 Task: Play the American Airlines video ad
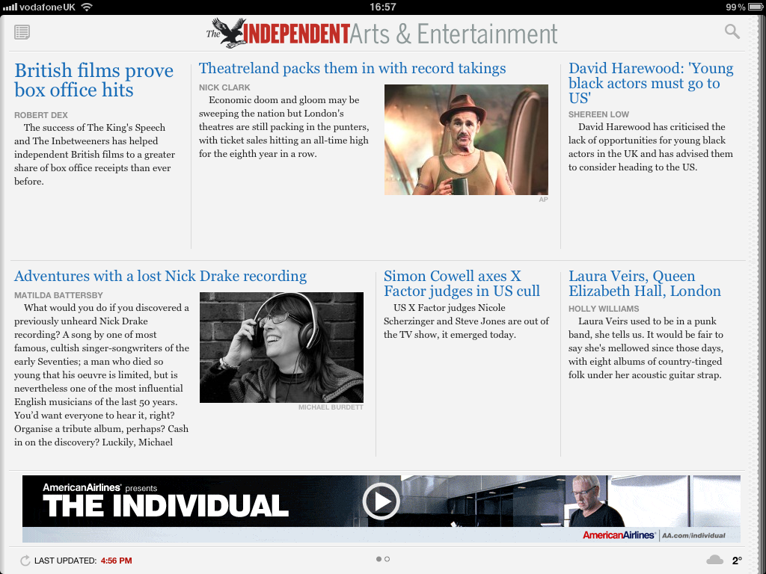point(381,502)
